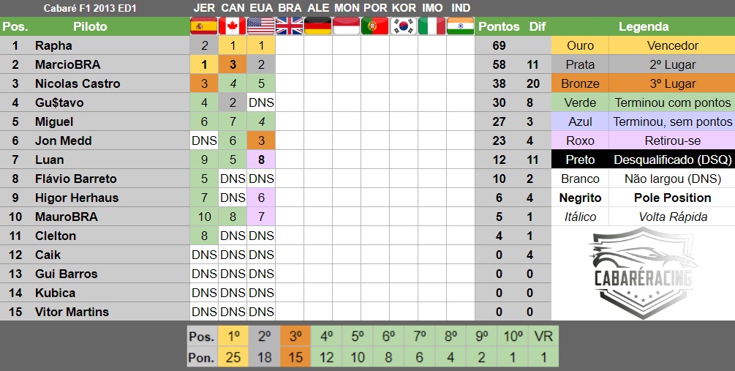
Task: Select the South Korea flag icon
Action: (404, 26)
